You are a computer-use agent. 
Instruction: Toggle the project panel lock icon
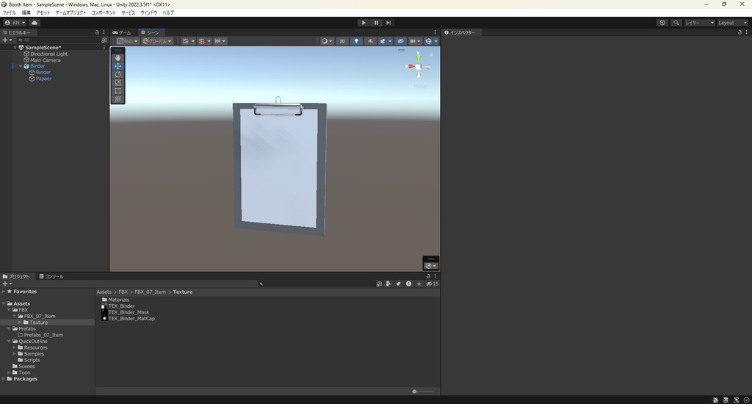tap(428, 276)
